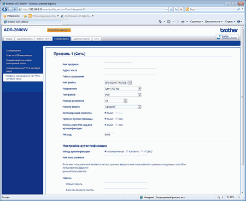This screenshot has height=201, width=246.
Task: Switch to the Сеть tab
Action: (x=96, y=39)
